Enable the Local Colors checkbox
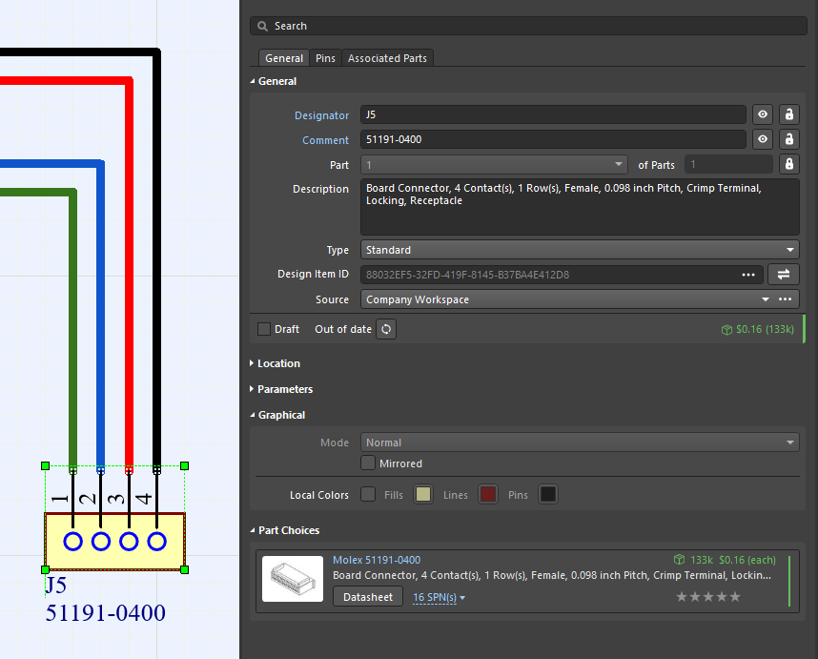This screenshot has width=818, height=659. pos(368,495)
